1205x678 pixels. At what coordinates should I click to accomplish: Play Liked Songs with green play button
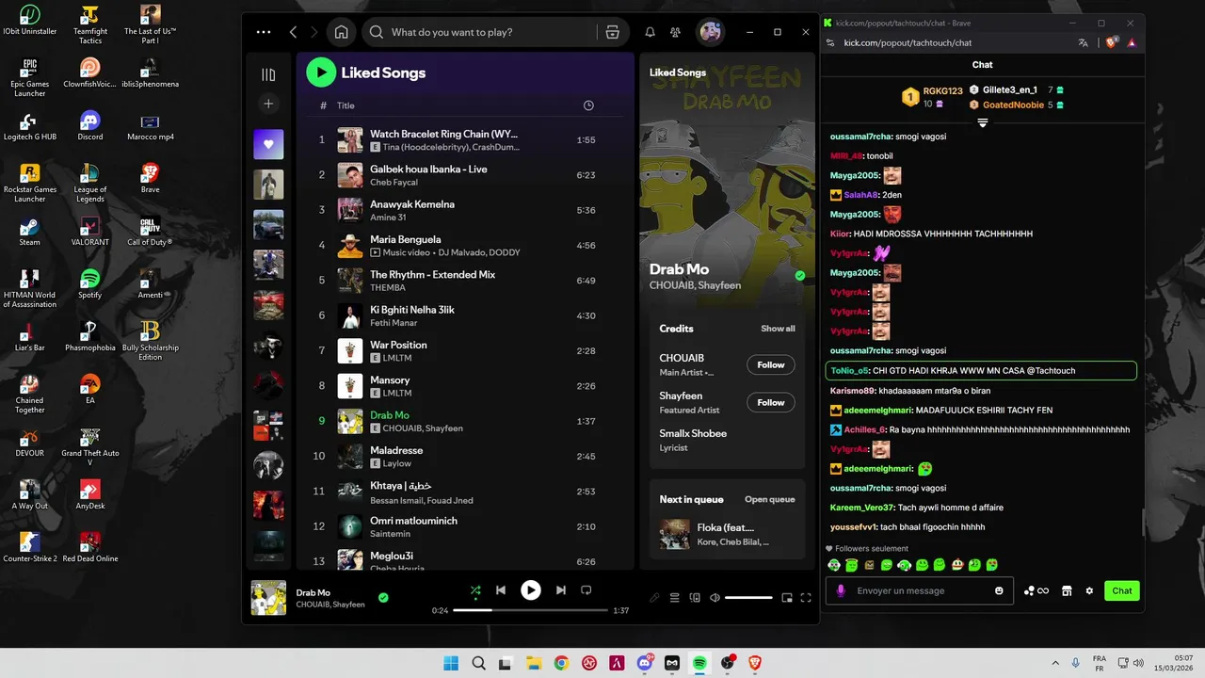click(321, 73)
